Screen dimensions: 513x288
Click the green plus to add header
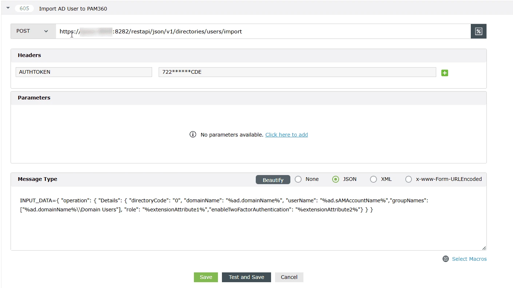coord(445,73)
